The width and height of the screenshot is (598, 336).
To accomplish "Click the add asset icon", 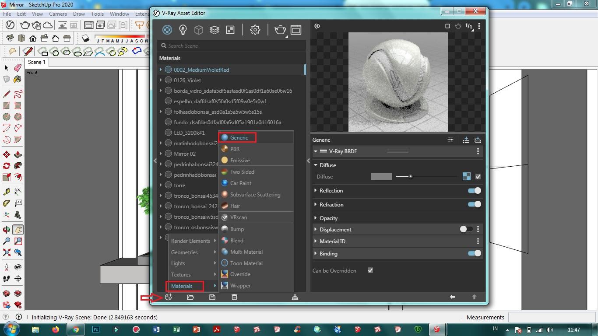I will pyautogui.click(x=169, y=297).
